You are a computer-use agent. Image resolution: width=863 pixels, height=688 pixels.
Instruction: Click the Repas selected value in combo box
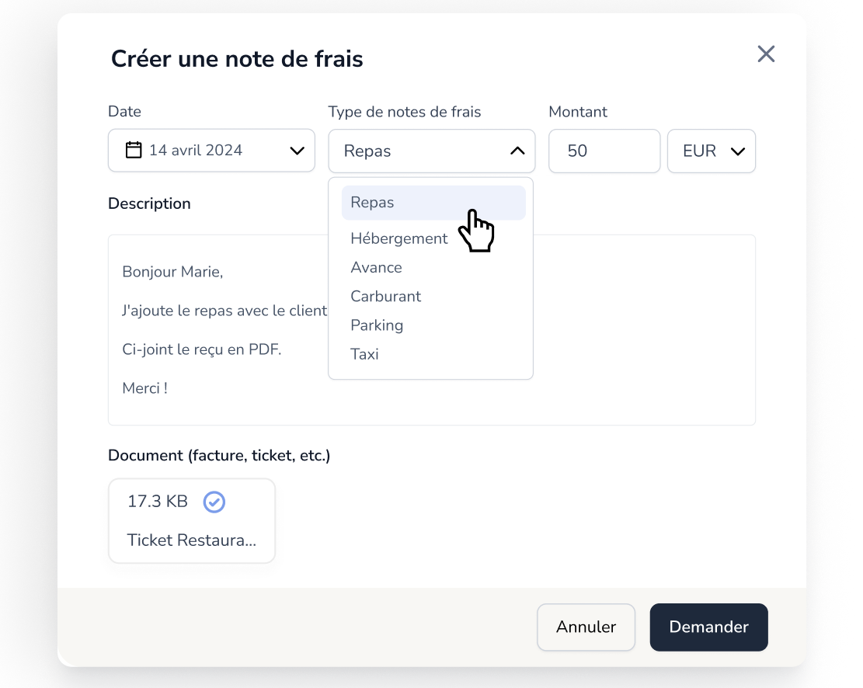point(367,151)
